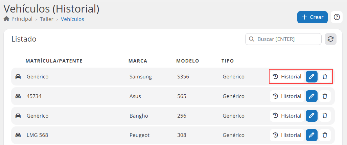Refresh the vehicle listing
The height and width of the screenshot is (145, 347).
(x=330, y=39)
